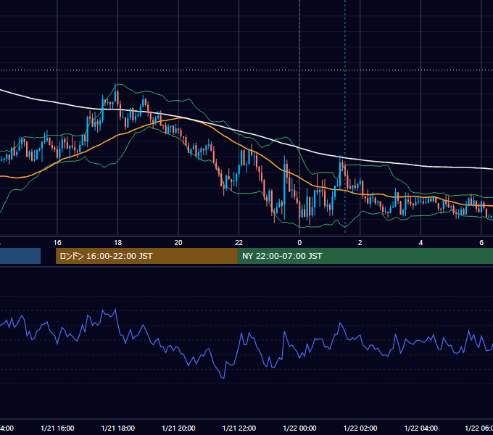
Task: Click the hour label 6 on upper axis
Action: [x=481, y=243]
